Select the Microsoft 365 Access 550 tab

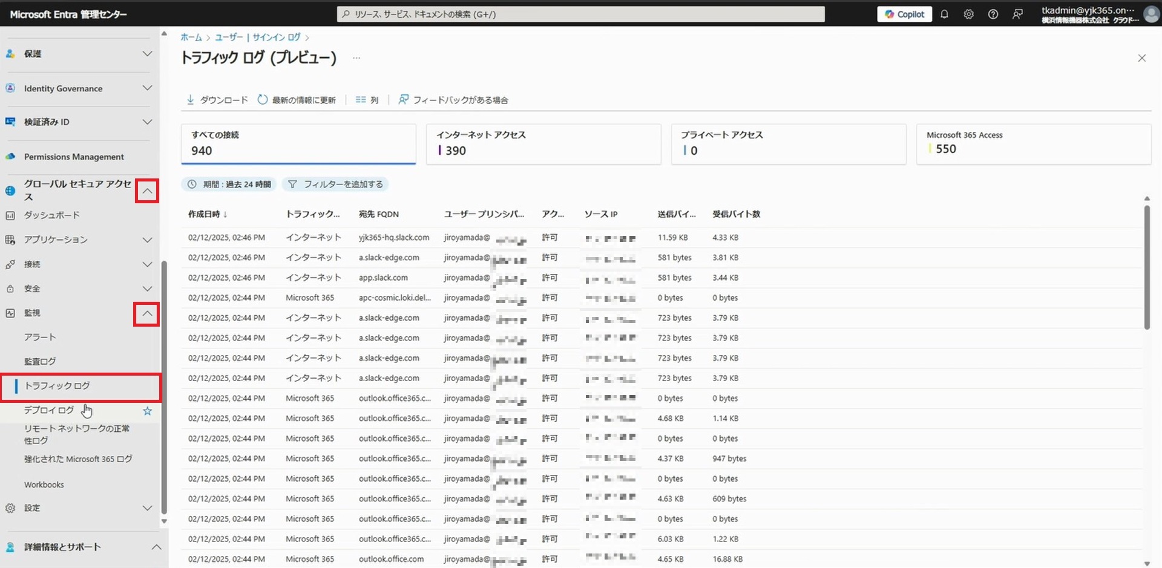(1034, 144)
